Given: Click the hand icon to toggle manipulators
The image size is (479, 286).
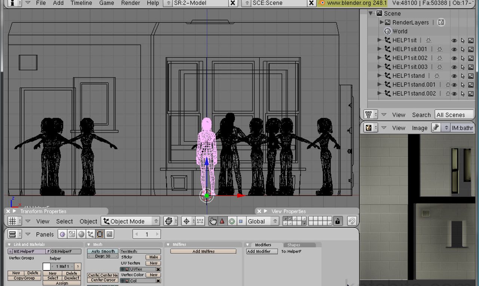Looking at the screenshot, I should coord(213,221).
